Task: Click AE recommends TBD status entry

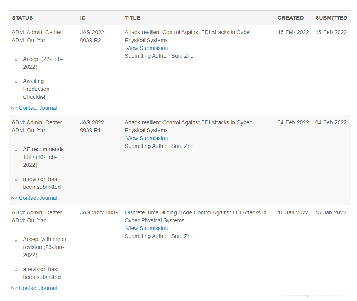Action: coord(43,157)
